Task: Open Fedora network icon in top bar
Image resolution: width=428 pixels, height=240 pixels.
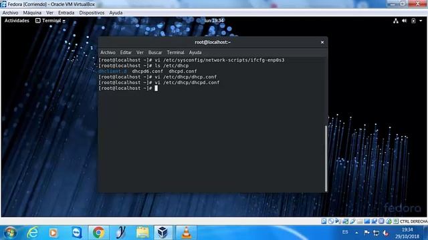Action: coord(395,21)
